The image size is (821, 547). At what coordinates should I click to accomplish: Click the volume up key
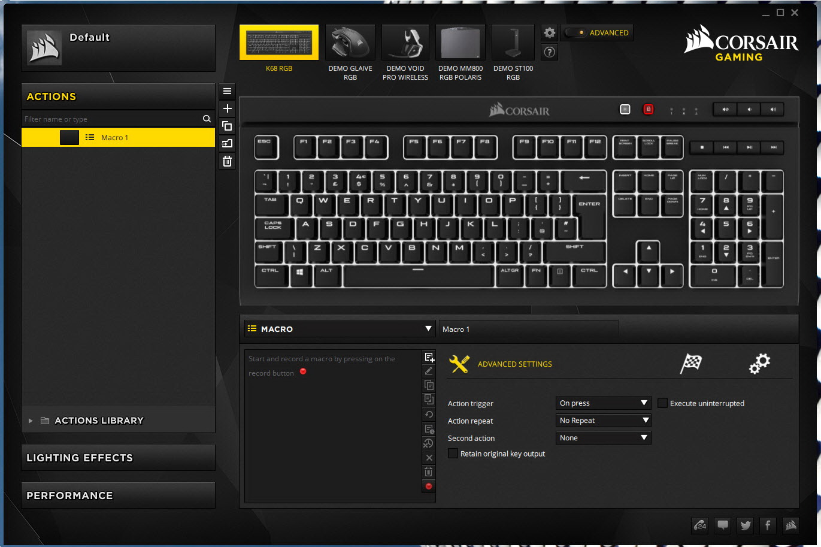click(772, 110)
